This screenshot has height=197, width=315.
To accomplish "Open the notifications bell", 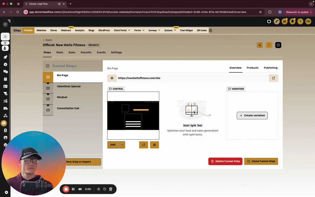I will [x=292, y=21].
